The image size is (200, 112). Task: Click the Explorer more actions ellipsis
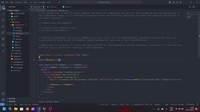(x=26, y=7)
